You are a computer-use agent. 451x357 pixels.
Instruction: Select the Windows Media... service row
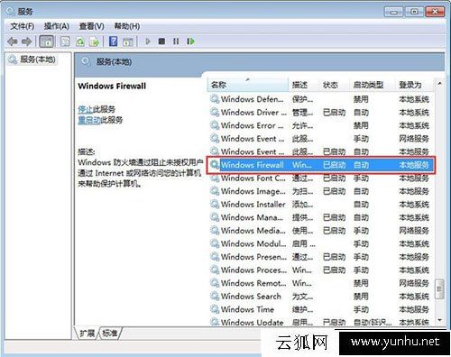point(321,231)
